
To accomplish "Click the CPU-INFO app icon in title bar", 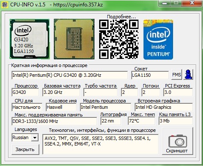I will pyautogui.click(x=4, y=5).
